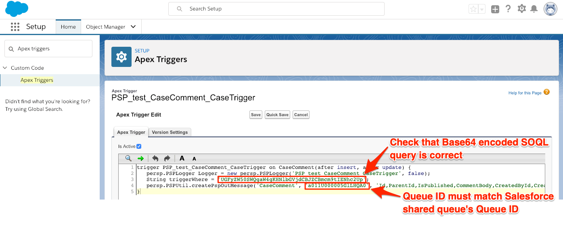The height and width of the screenshot is (231, 563).
Task: Decrease font size with small A
Action: 194,159
